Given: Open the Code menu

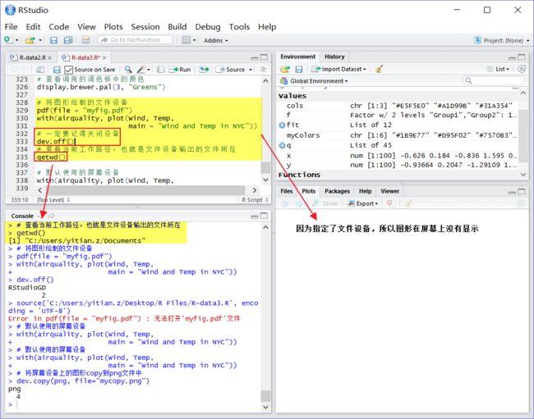Looking at the screenshot, I should tap(59, 26).
